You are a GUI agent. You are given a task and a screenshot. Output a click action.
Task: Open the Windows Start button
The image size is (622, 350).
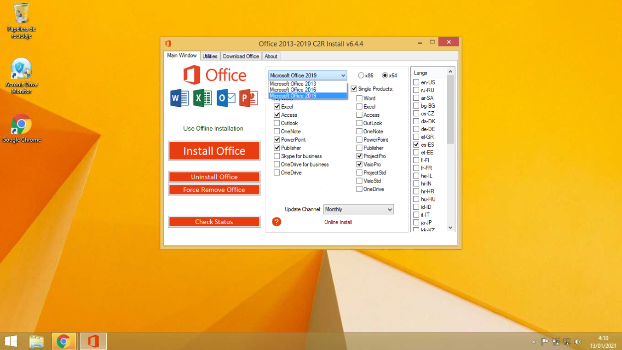click(11, 341)
